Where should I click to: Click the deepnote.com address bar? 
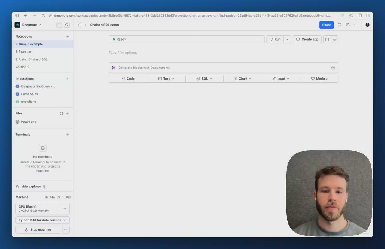point(192,15)
